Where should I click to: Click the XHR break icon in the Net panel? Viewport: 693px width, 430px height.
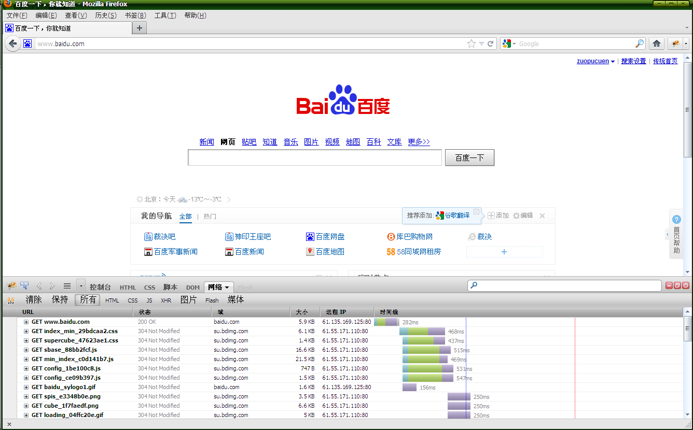11,300
